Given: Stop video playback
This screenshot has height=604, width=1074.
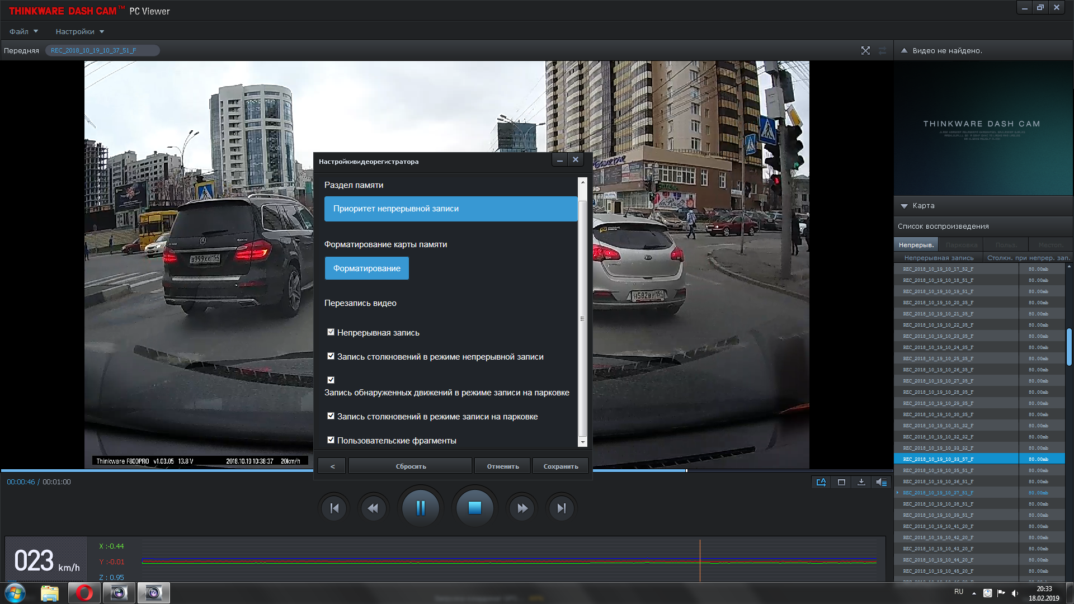Looking at the screenshot, I should pos(474,508).
